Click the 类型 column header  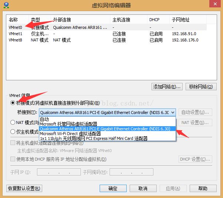click(x=40, y=20)
